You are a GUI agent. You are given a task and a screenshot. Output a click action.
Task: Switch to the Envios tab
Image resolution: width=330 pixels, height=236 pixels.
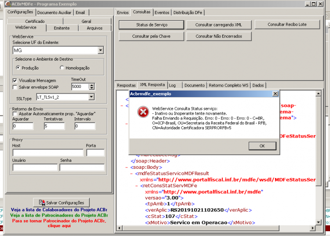123,13
